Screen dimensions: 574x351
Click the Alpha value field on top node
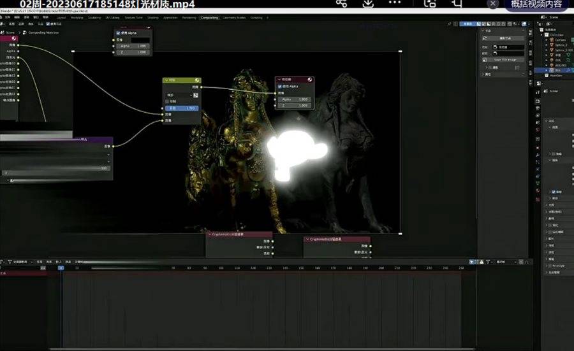133,46
